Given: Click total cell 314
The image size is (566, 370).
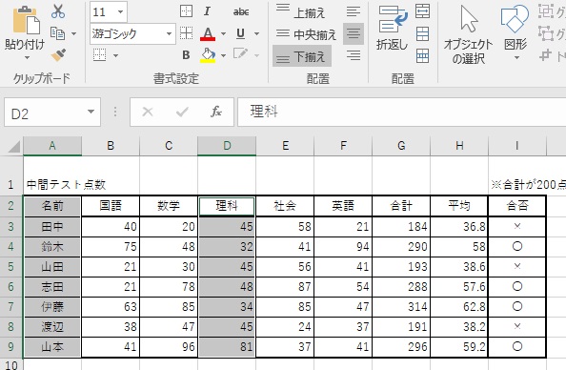Looking at the screenshot, I should tap(401, 307).
